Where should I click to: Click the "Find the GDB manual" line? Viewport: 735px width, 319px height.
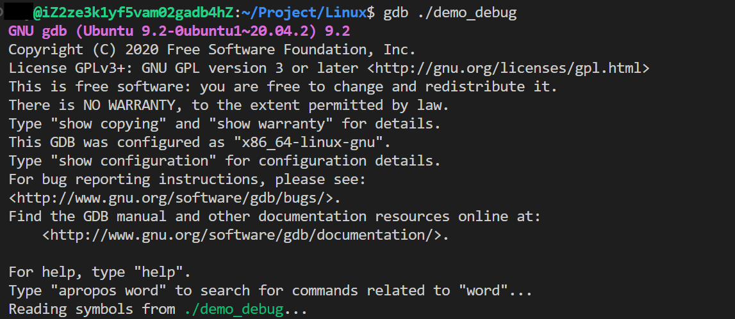275,217
